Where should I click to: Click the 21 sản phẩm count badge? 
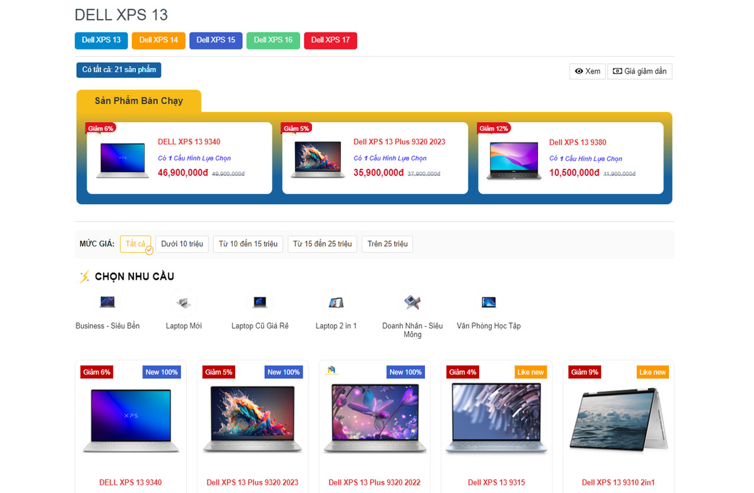pyautogui.click(x=119, y=70)
